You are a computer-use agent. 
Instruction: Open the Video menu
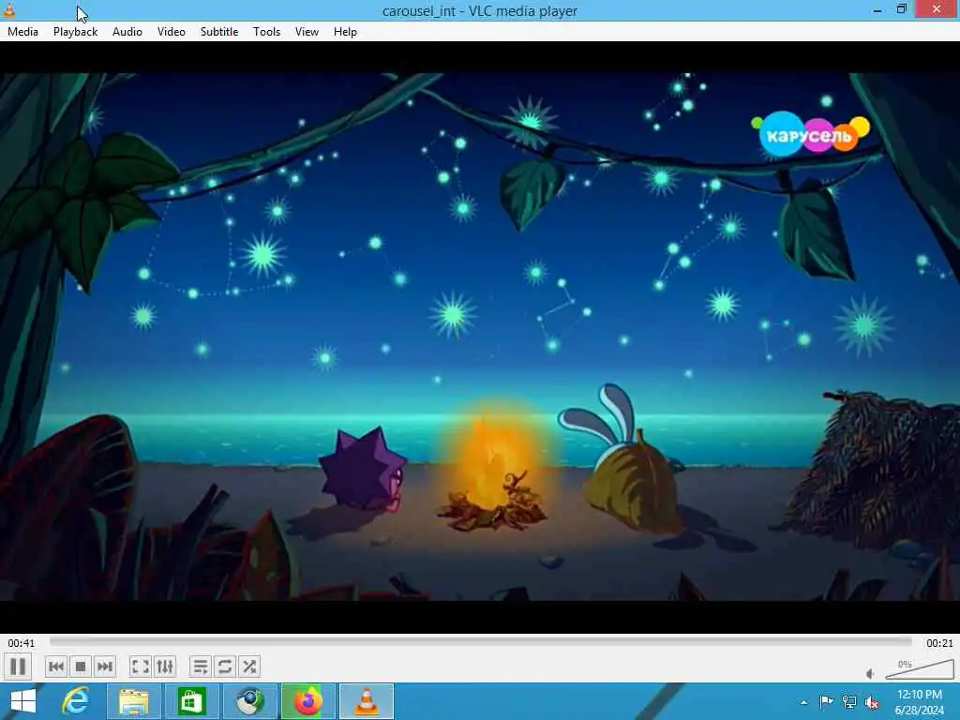[x=172, y=32]
